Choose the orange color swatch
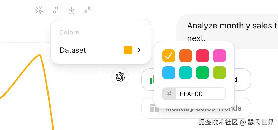278x130 pixels. pyautogui.click(x=186, y=56)
